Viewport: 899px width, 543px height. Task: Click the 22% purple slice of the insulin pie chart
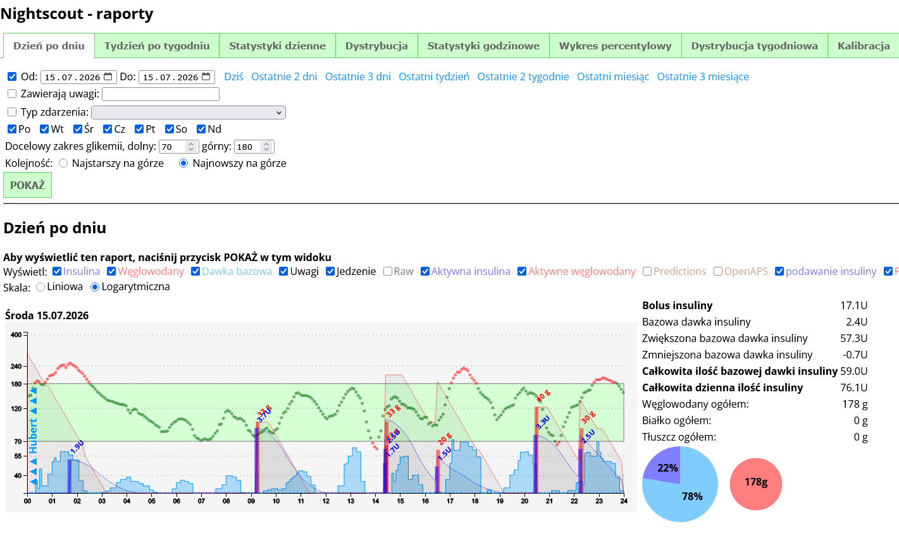pyautogui.click(x=666, y=466)
